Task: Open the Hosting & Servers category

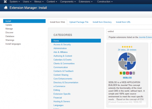Action: pos(62,101)
